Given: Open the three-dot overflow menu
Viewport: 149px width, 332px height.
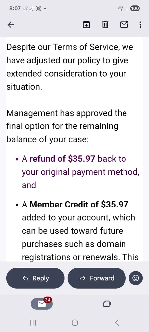Looking at the screenshot, I should (140, 25).
